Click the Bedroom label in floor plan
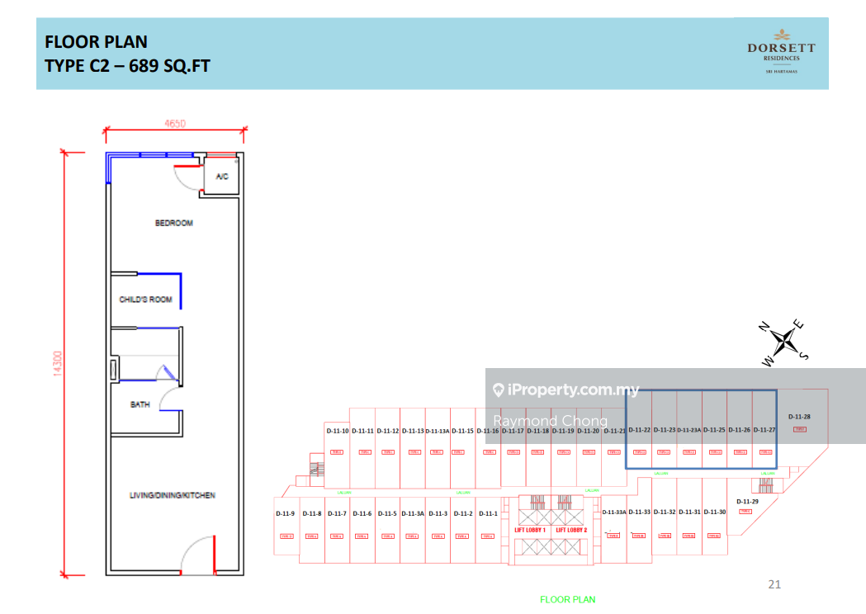The image size is (866, 614). [173, 224]
